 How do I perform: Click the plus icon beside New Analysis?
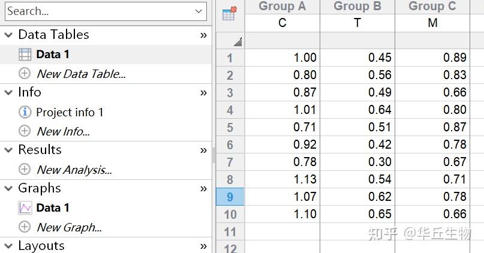(x=25, y=169)
